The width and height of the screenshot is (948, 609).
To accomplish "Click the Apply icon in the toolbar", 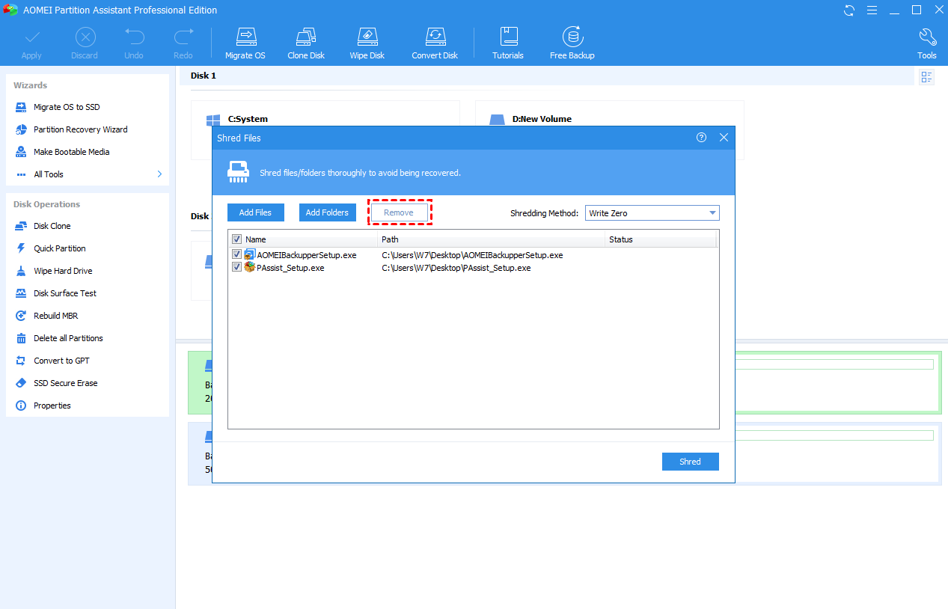I will click(x=31, y=42).
